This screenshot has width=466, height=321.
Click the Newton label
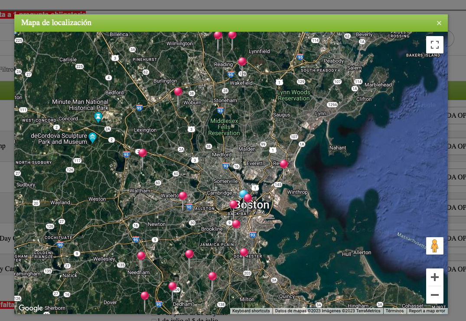click(x=156, y=224)
